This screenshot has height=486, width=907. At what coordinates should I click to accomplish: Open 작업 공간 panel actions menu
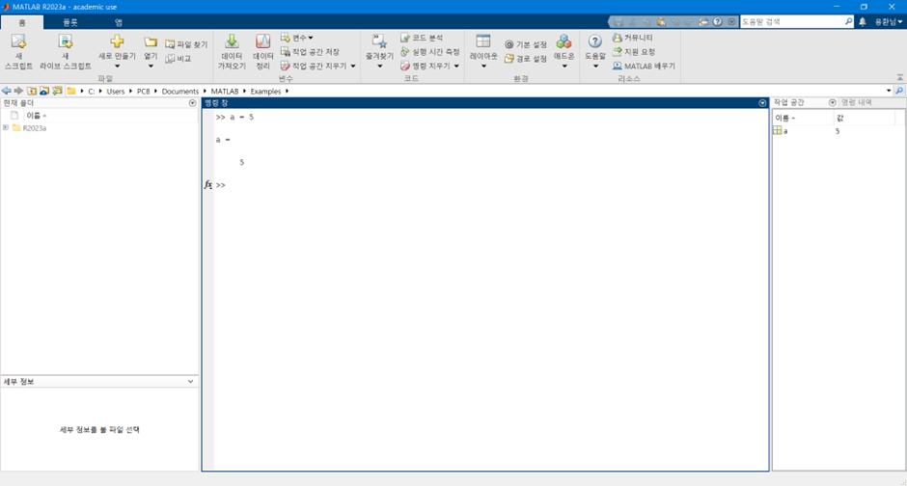pos(833,102)
